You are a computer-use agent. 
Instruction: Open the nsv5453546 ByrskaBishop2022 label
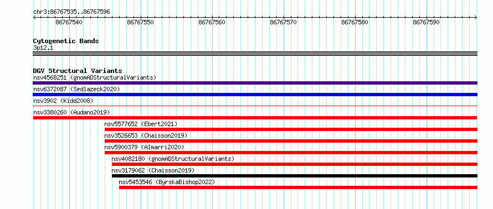167,182
